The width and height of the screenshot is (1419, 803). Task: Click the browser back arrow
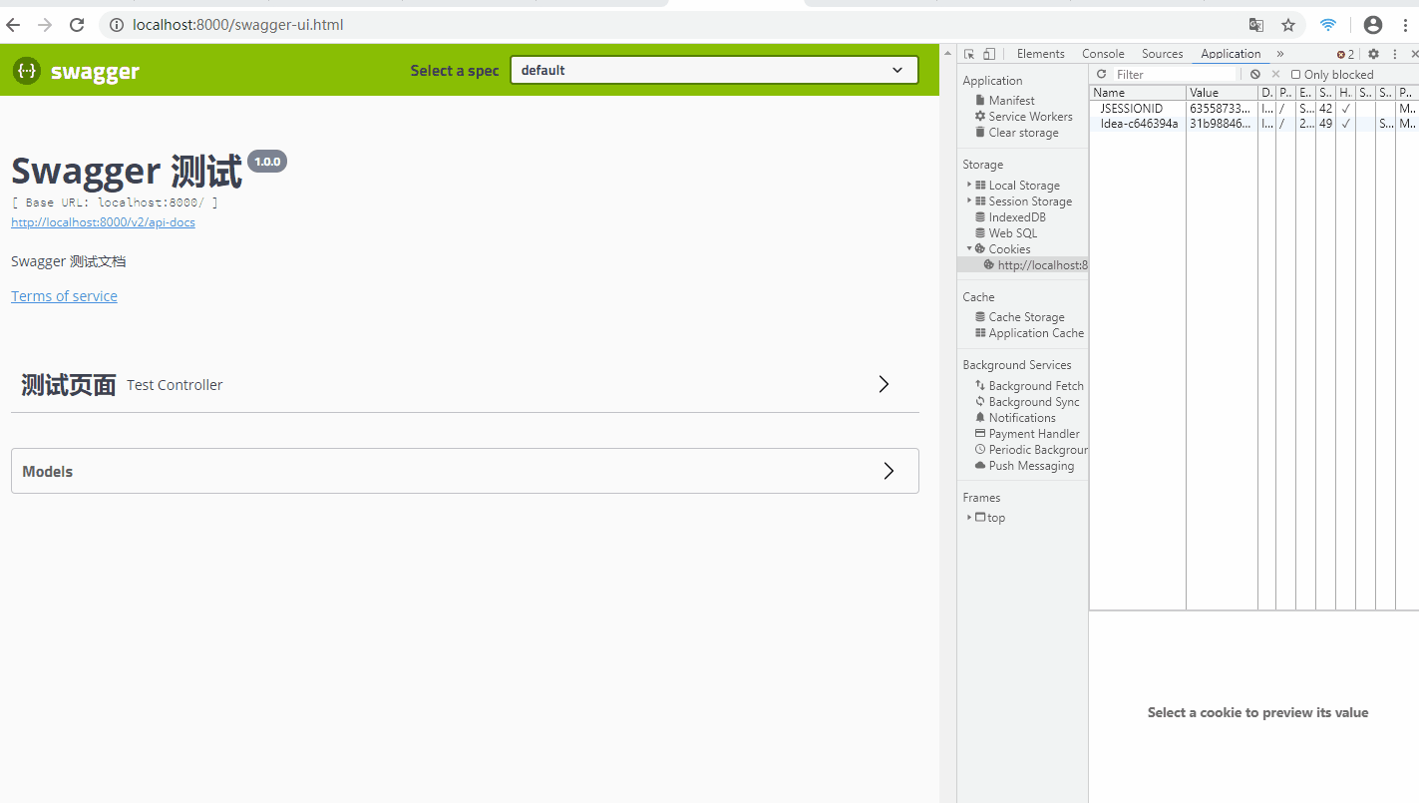pyautogui.click(x=13, y=25)
